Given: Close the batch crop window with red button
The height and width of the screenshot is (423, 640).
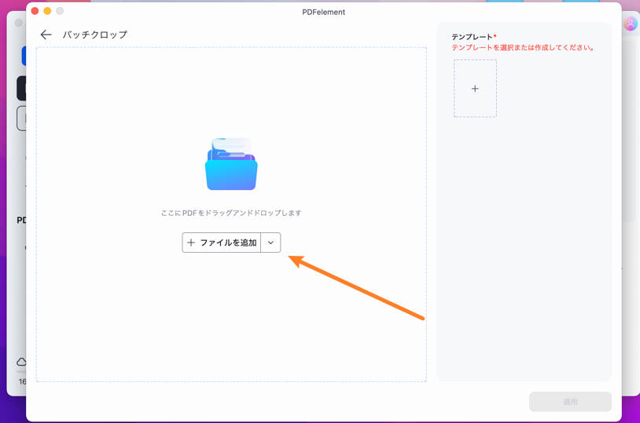Looking at the screenshot, I should (35, 11).
